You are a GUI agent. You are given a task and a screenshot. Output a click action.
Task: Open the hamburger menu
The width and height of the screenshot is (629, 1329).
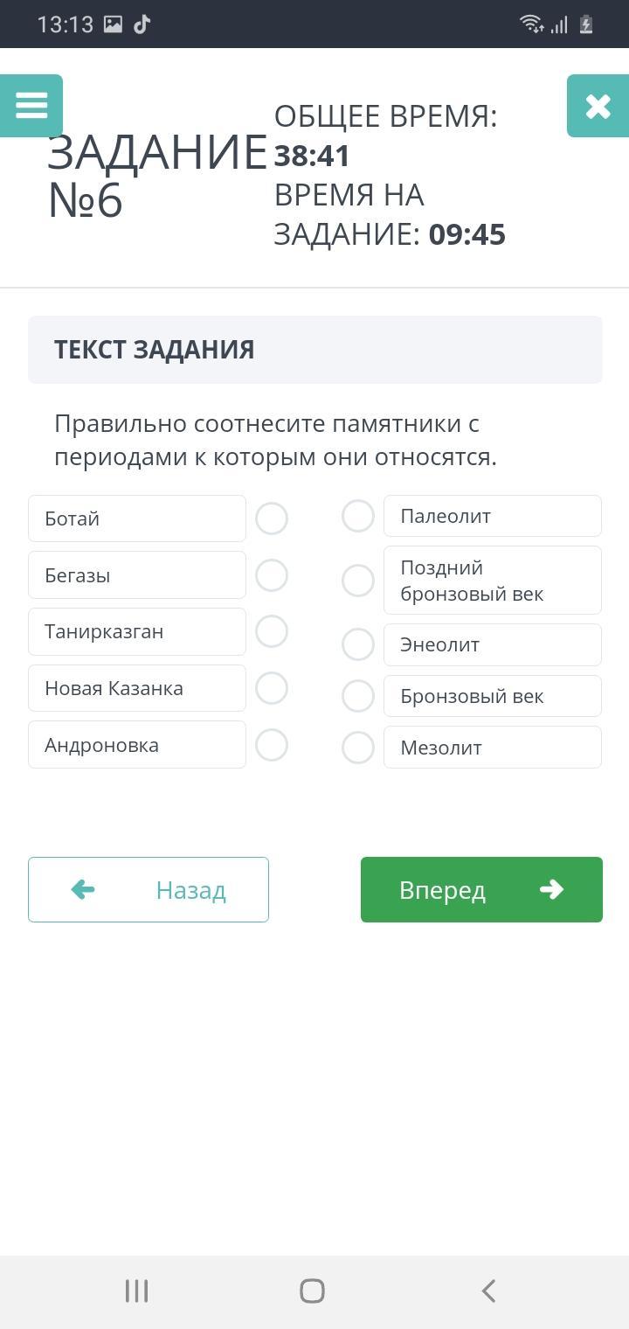(x=31, y=106)
